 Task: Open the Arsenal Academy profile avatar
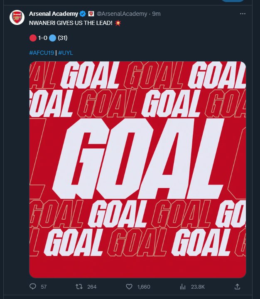(17, 17)
